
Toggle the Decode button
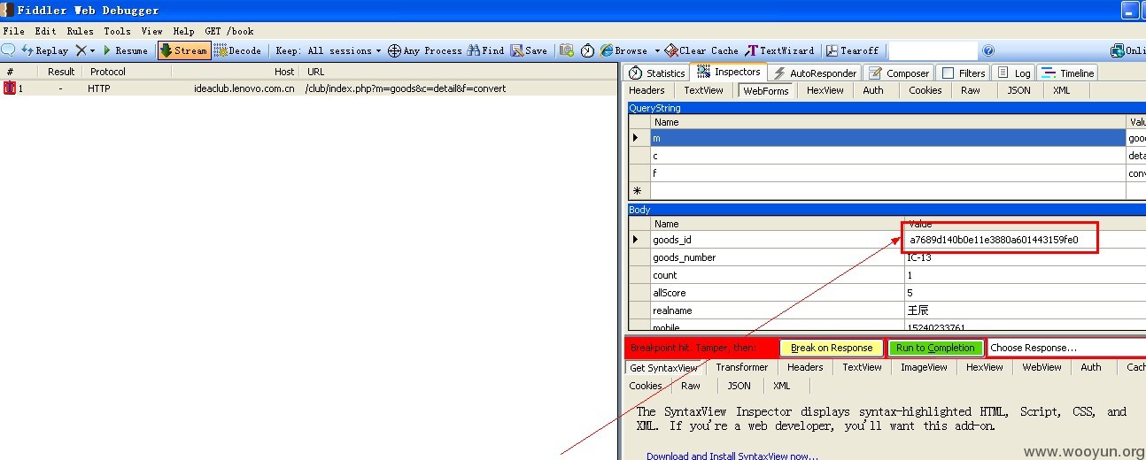(237, 50)
